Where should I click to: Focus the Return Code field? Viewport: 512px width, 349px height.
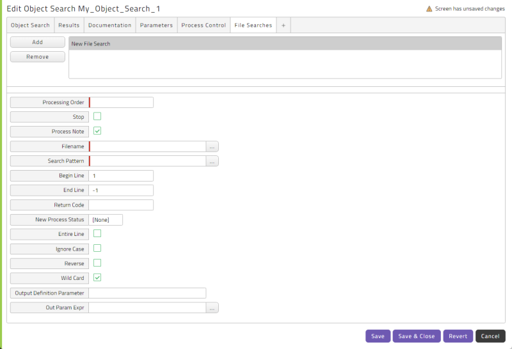(121, 205)
